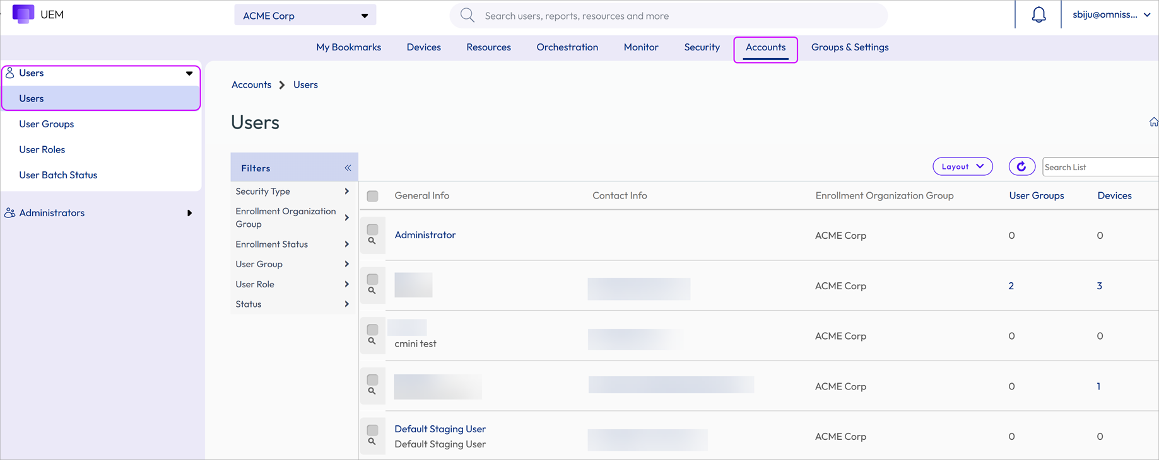Image resolution: width=1159 pixels, height=460 pixels.
Task: Open the notifications bell icon
Action: pos(1038,14)
